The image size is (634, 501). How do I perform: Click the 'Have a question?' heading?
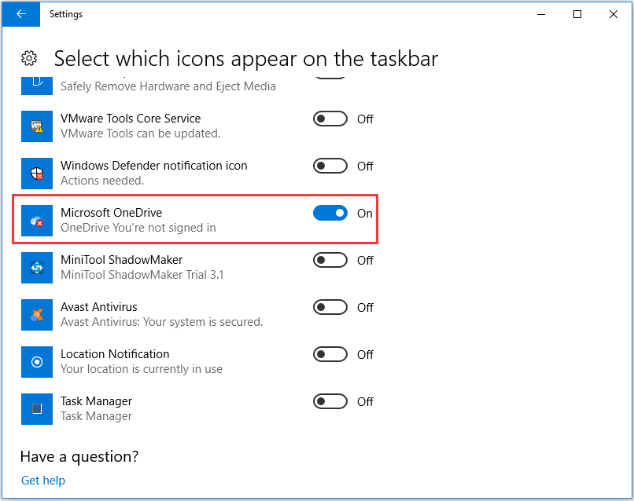pyautogui.click(x=79, y=457)
